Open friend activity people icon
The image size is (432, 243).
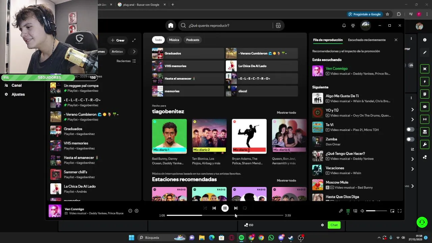coord(353,25)
